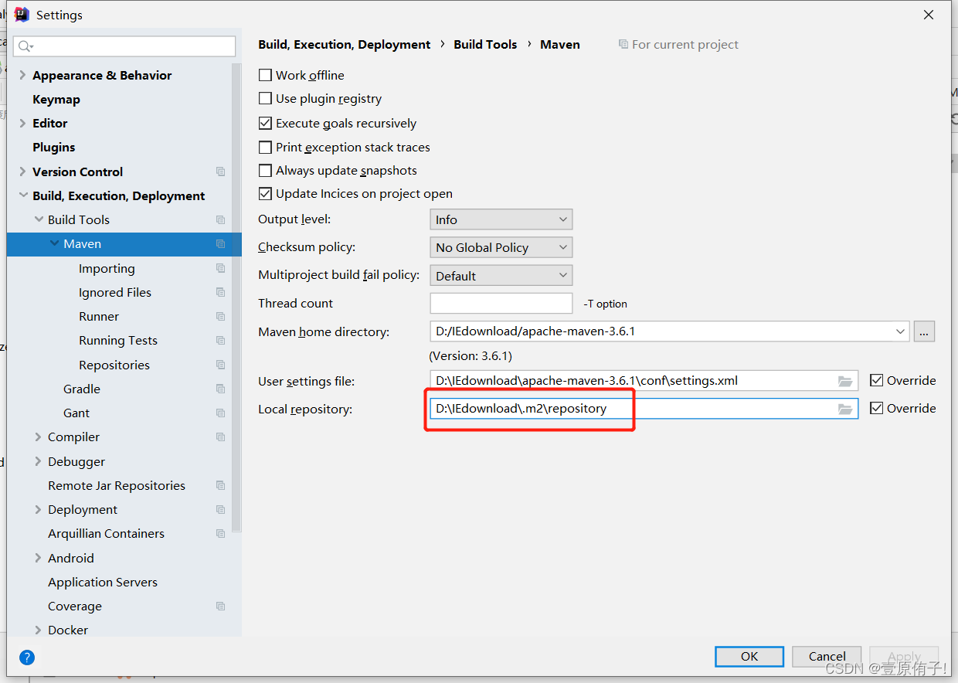Click the Local repository path field
The width and height of the screenshot is (958, 683).
click(x=644, y=408)
